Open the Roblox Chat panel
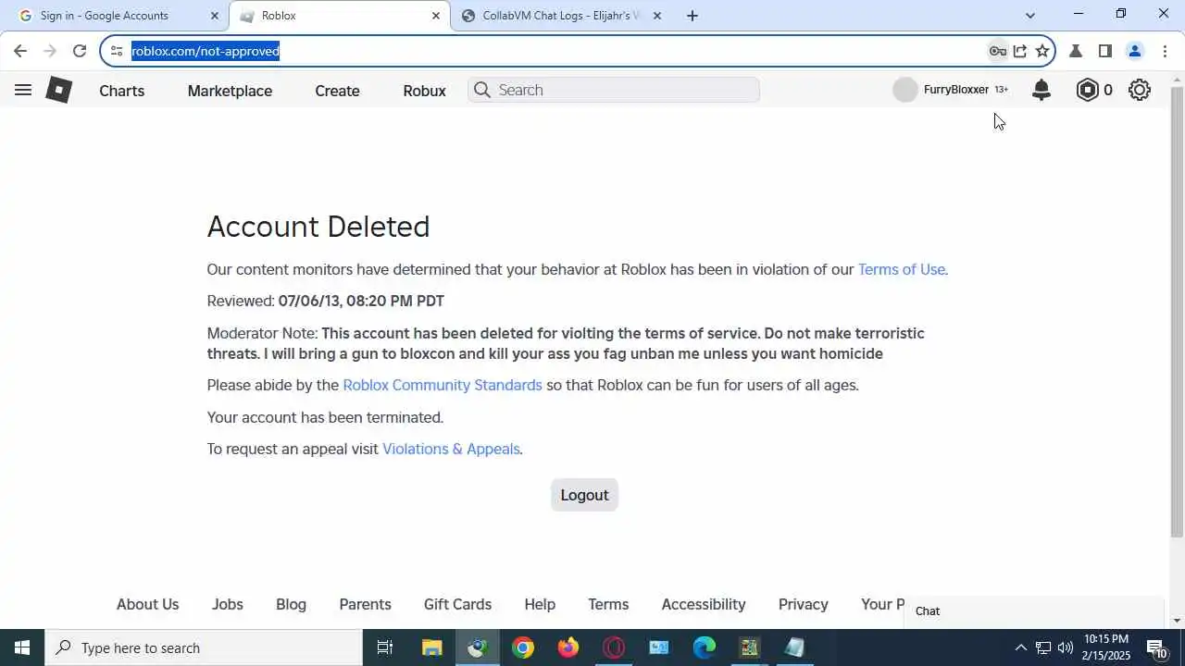Image resolution: width=1185 pixels, height=666 pixels. pos(1034,611)
